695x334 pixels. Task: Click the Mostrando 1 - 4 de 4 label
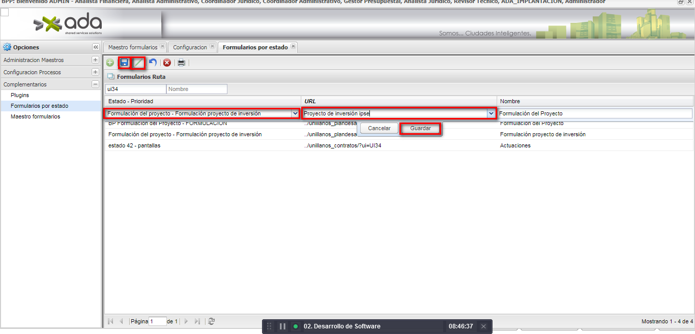pyautogui.click(x=667, y=321)
